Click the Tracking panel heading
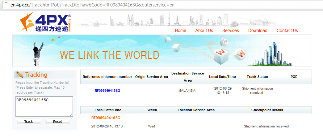Screen dimensions: 323x137 [x=36, y=75]
